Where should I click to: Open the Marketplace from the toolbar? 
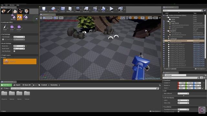pyautogui.click(x=70, y=9)
